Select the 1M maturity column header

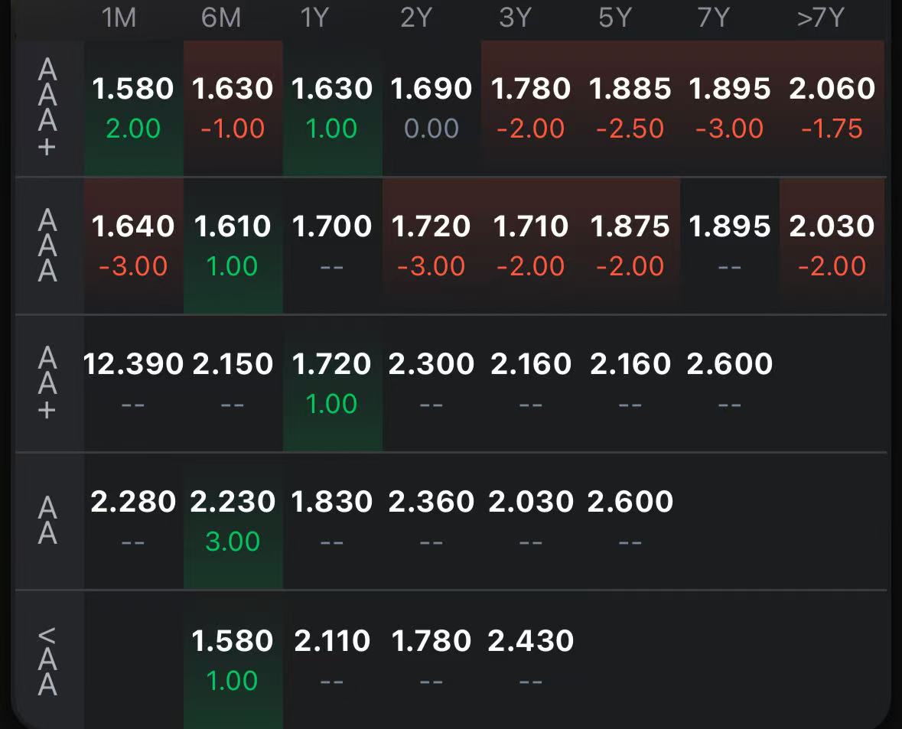119,18
